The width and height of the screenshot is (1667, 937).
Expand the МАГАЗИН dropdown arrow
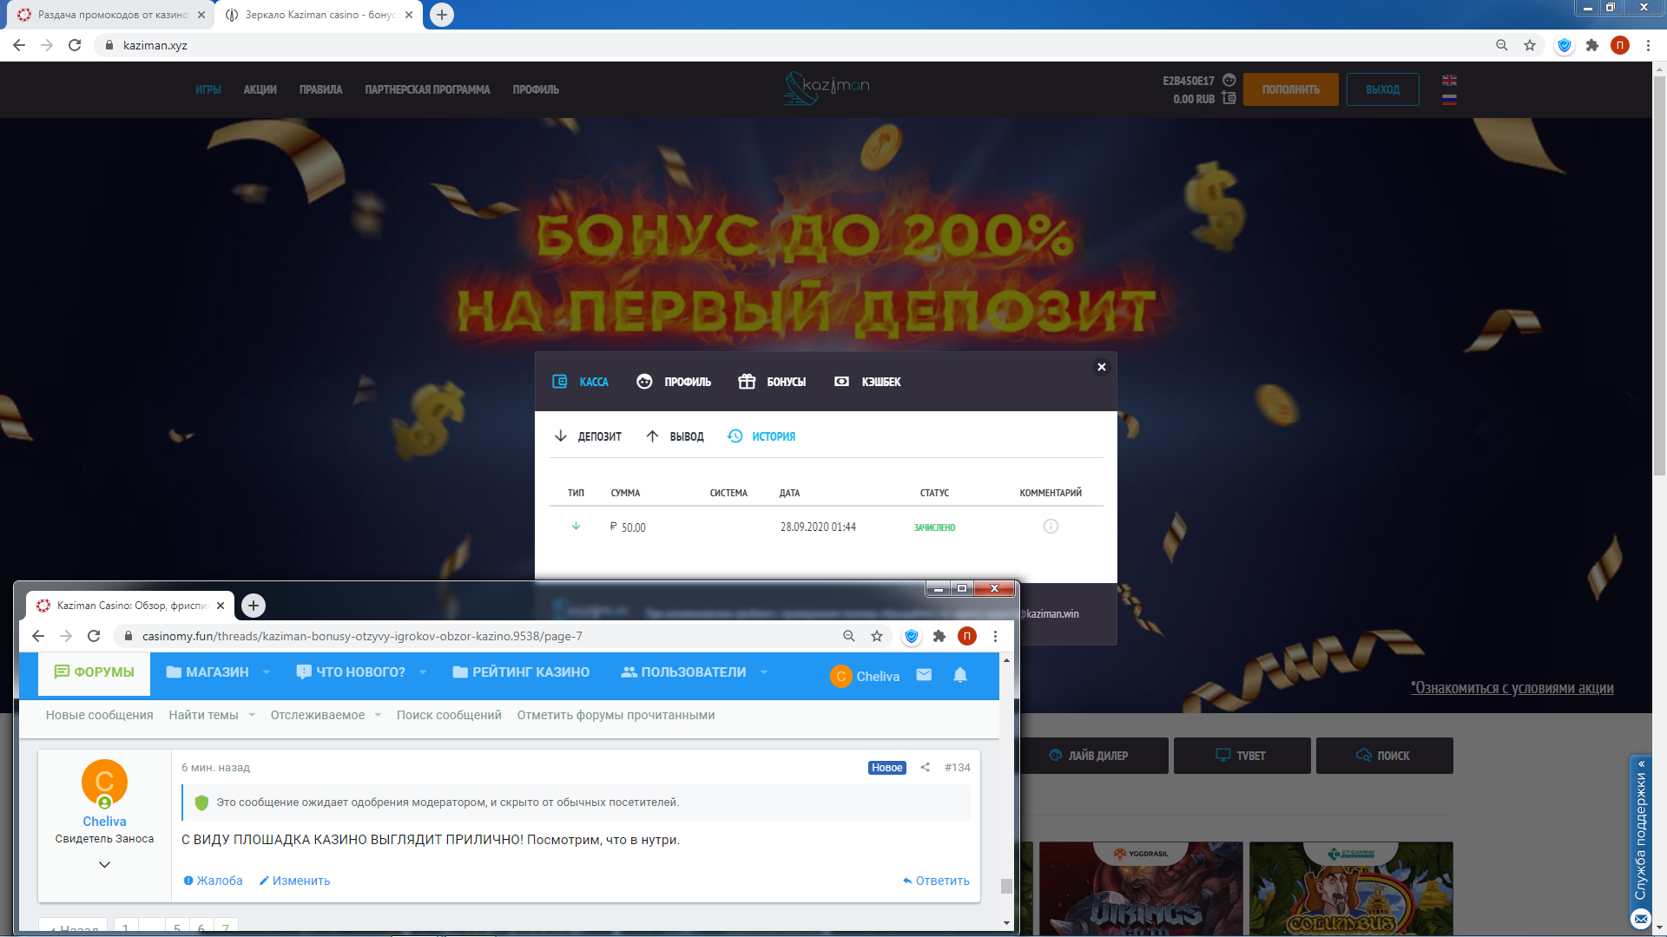(x=267, y=672)
